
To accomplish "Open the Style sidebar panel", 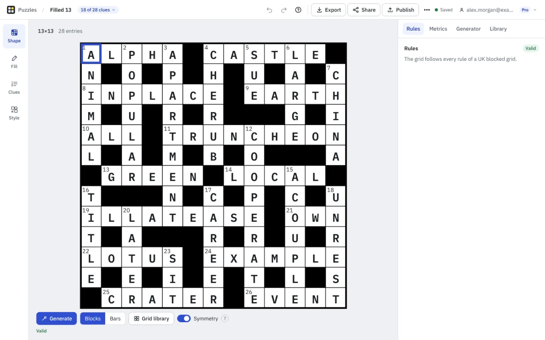I will tap(14, 113).
